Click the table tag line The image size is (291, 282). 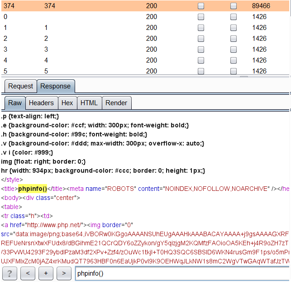[11, 207]
